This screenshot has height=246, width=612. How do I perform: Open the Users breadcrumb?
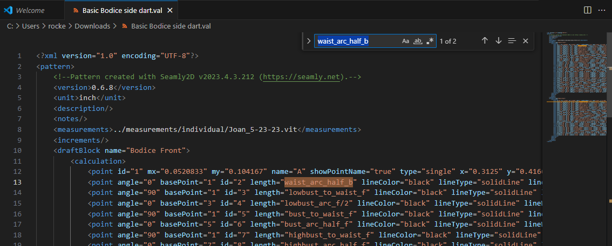tap(31, 26)
